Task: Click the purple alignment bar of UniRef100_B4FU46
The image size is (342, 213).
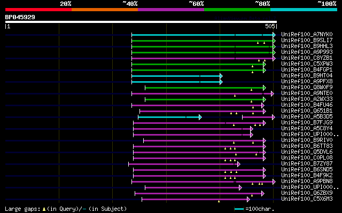Action: [197, 105]
